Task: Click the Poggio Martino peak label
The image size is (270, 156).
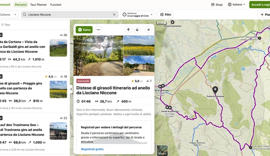Action: coord(197,144)
